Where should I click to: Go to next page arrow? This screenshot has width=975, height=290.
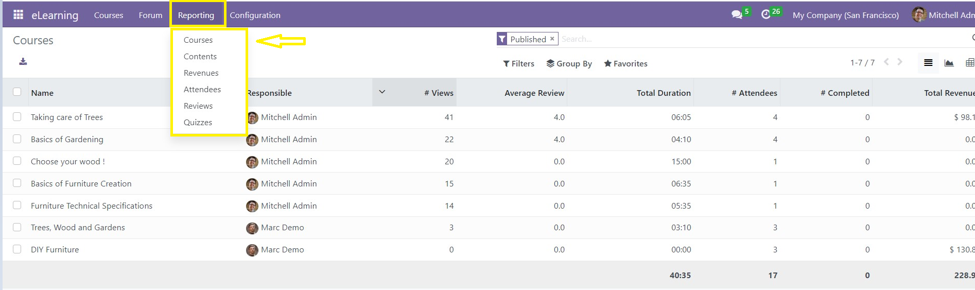(899, 62)
